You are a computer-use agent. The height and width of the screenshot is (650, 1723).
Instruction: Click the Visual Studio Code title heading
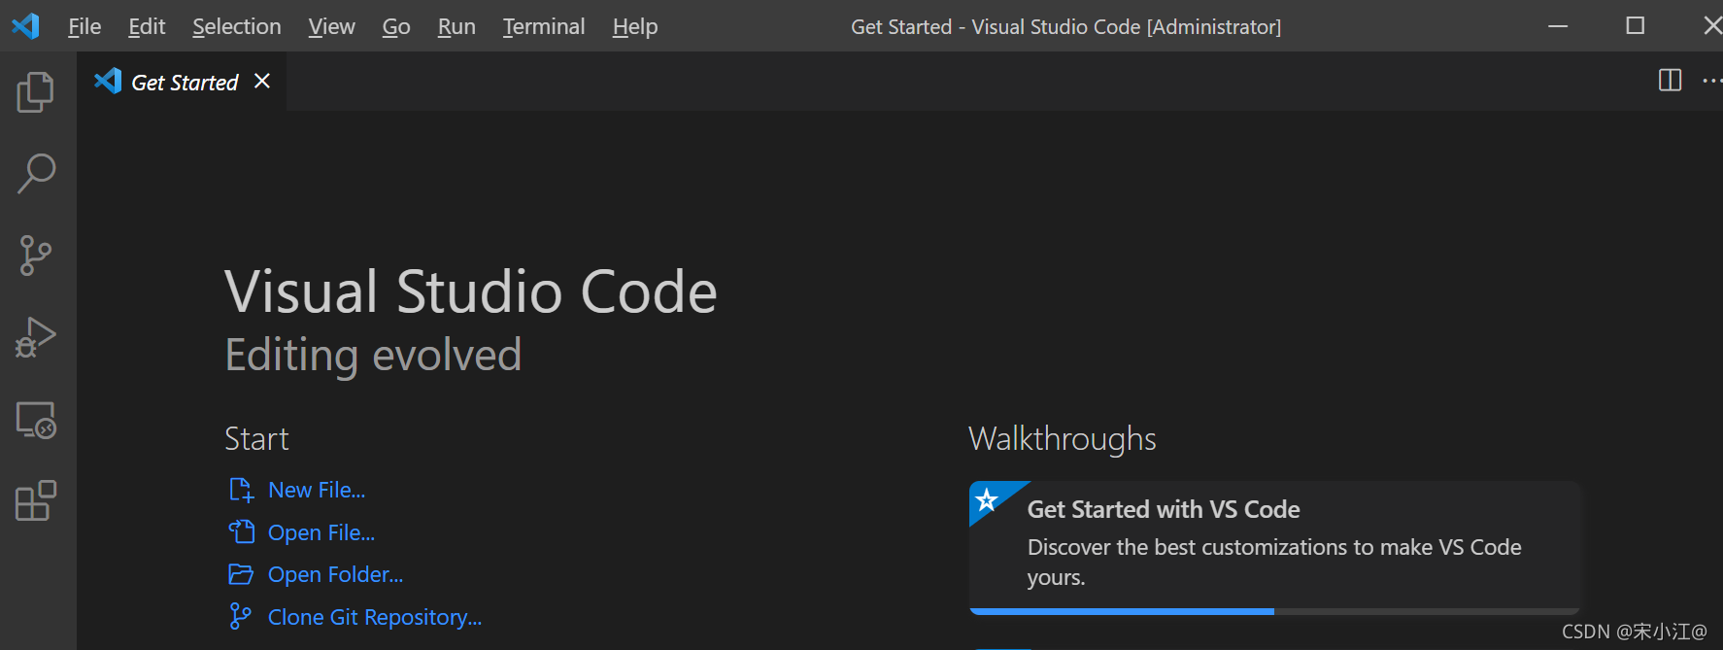pyautogui.click(x=471, y=291)
